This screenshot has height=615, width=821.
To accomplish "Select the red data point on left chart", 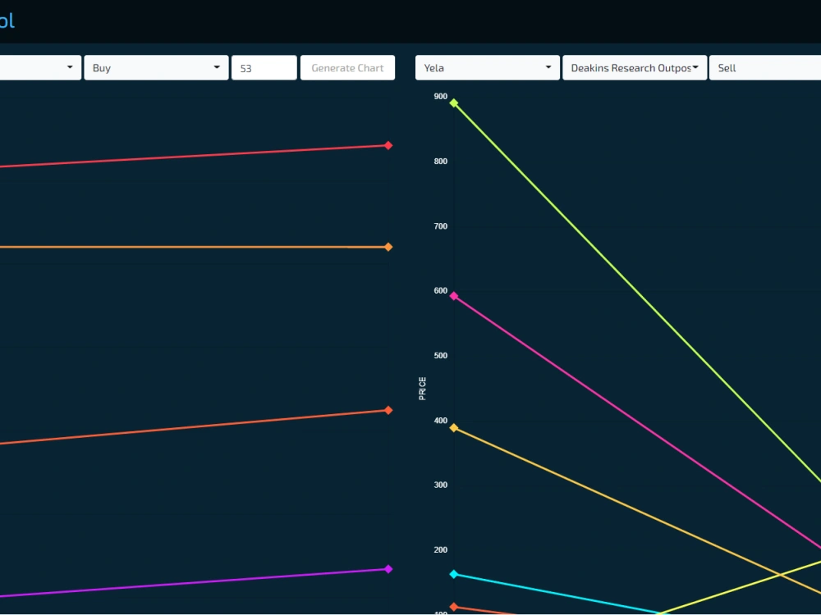I will [388, 145].
